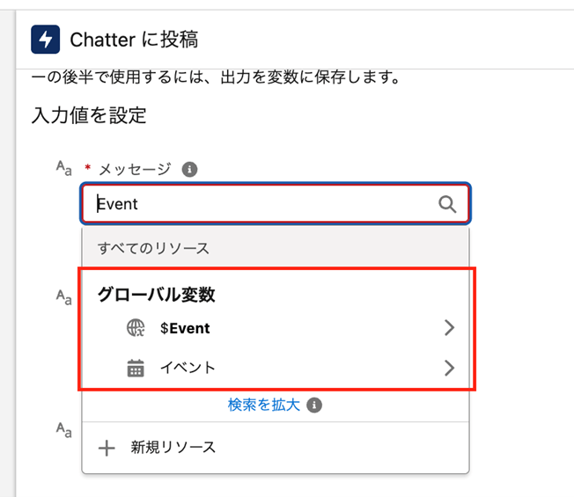
Task: Expand the イベント chevron arrow
Action: [x=449, y=368]
